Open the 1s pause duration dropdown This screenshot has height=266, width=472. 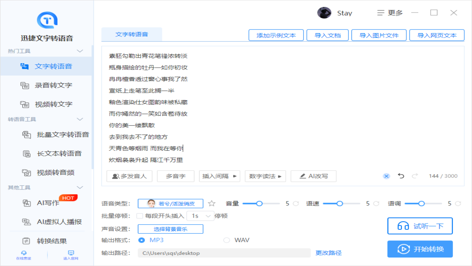click(x=200, y=216)
